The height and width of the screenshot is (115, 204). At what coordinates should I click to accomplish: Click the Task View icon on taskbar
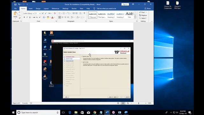pyautogui.click(x=63, y=112)
